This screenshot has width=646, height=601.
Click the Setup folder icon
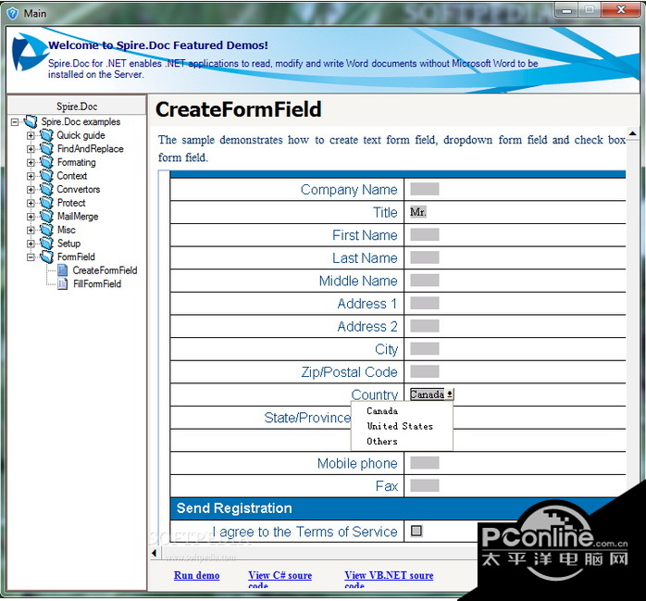(46, 244)
